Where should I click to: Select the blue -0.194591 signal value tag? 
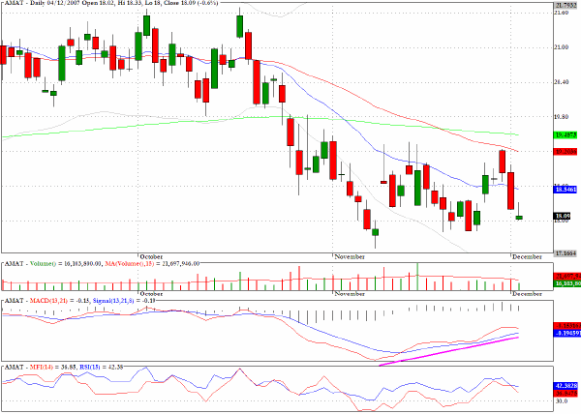tap(567, 334)
